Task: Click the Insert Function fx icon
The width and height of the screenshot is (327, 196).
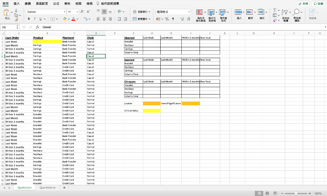Action: [x=38, y=27]
